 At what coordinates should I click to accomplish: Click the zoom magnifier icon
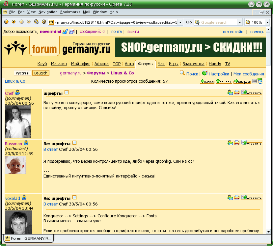tap(248, 22)
